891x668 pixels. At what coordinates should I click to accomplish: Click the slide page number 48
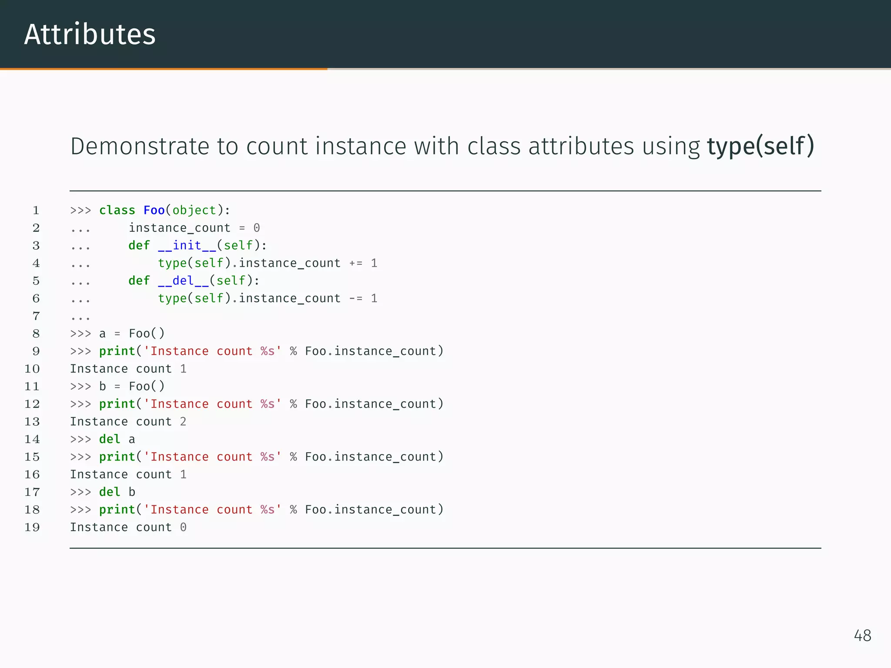point(862,636)
